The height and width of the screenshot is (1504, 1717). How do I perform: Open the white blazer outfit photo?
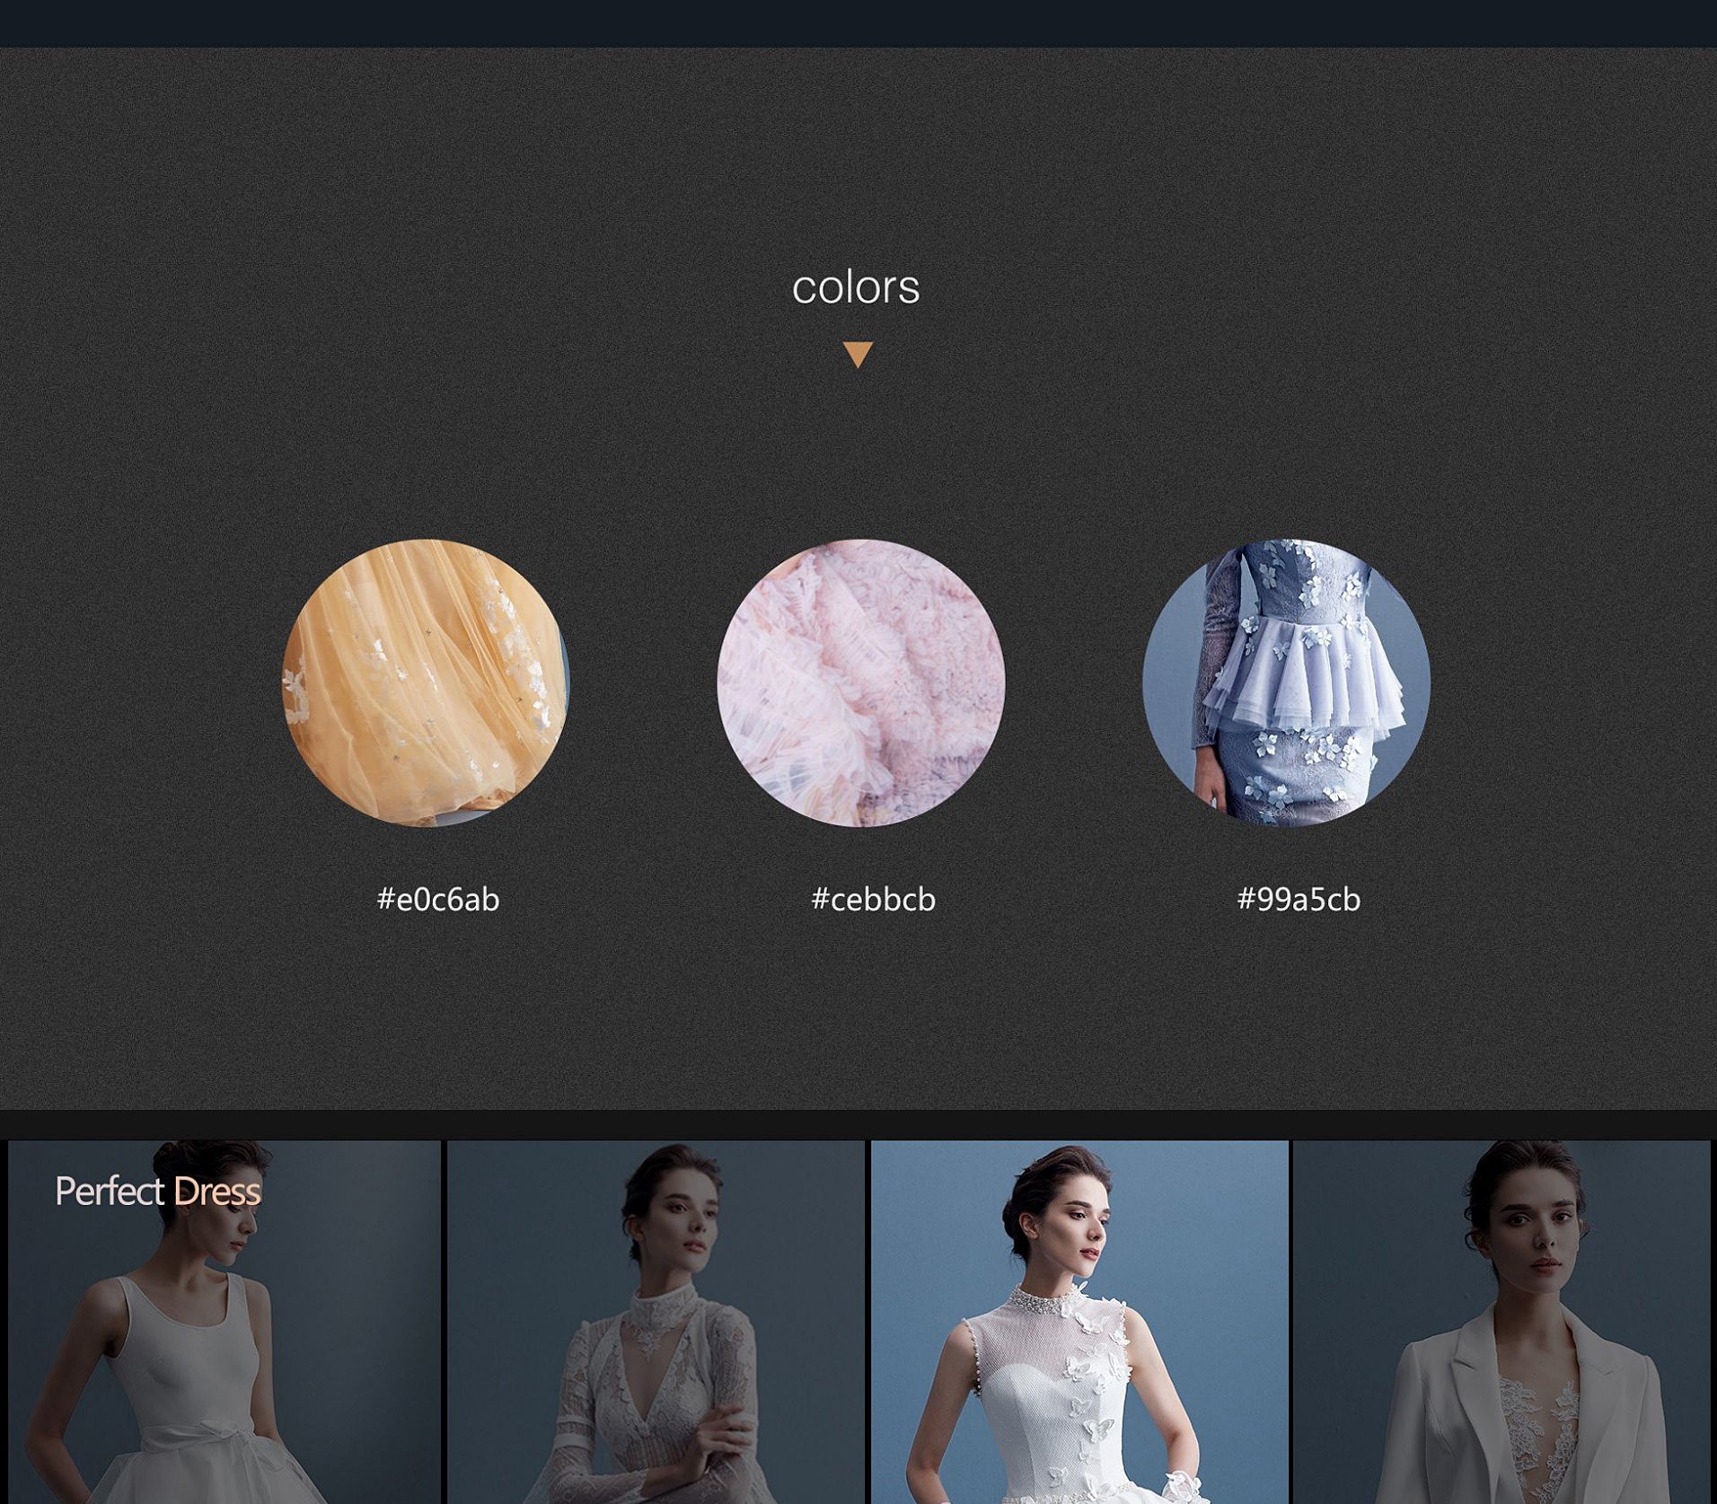coord(1501,1322)
